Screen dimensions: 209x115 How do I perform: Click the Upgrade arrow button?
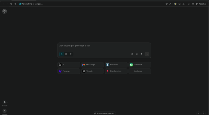[x=5, y=111]
